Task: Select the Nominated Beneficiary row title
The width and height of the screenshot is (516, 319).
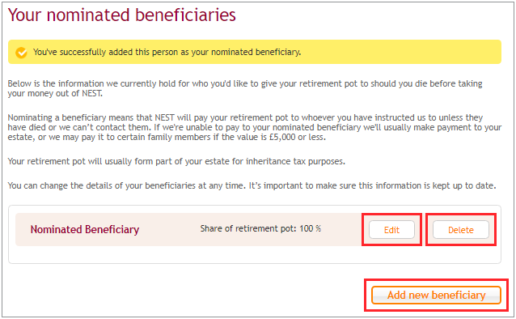Action: [85, 229]
